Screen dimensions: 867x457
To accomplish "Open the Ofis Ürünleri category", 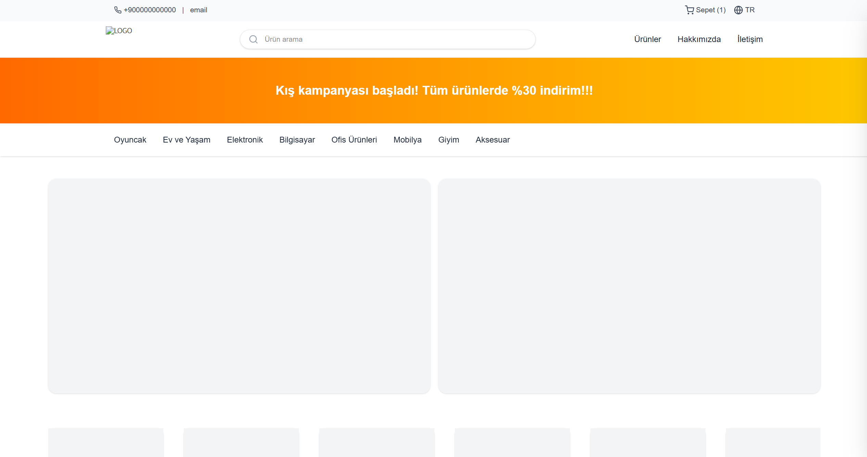I will [354, 139].
